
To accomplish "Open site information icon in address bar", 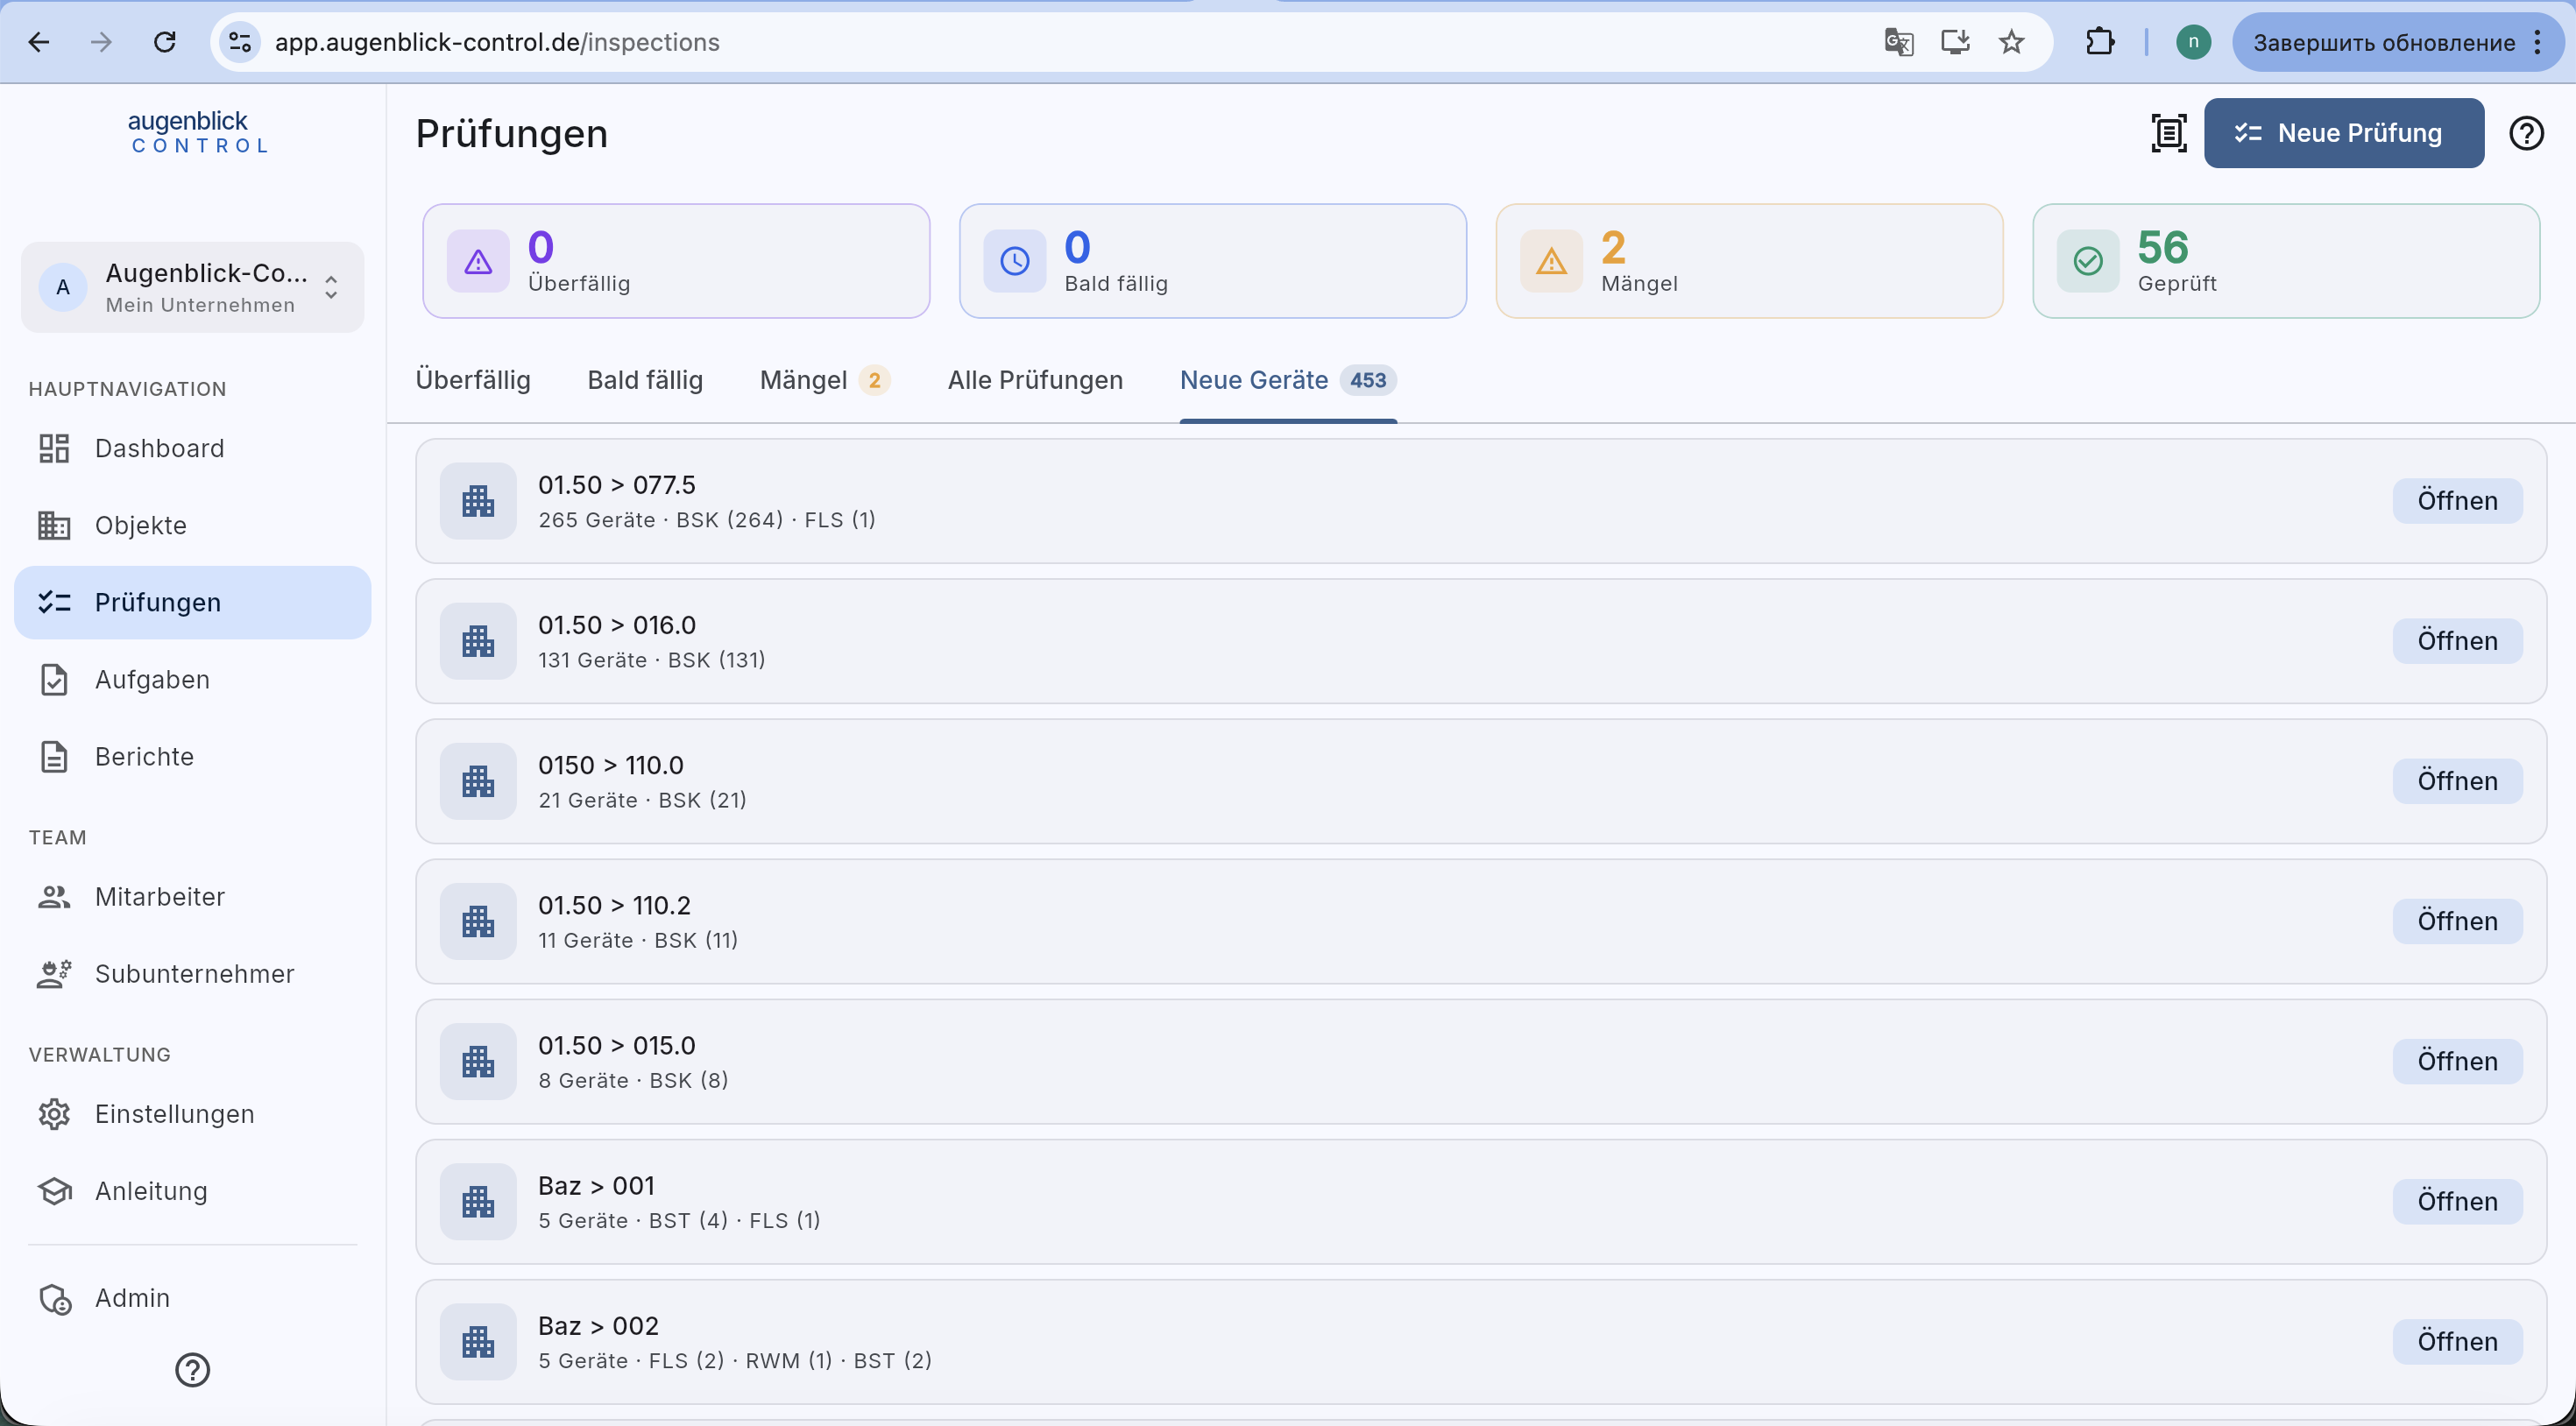I will point(240,42).
